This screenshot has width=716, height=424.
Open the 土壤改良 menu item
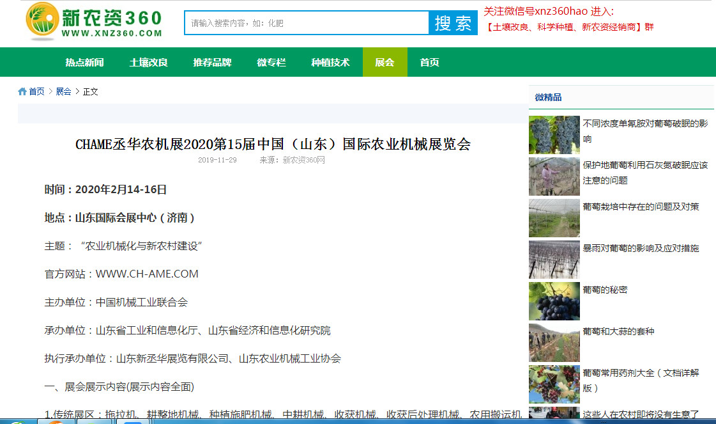click(x=148, y=62)
